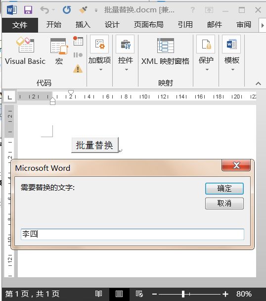Close the Microsoft Word dialog
The width and height of the screenshot is (266, 301).
tap(236, 165)
